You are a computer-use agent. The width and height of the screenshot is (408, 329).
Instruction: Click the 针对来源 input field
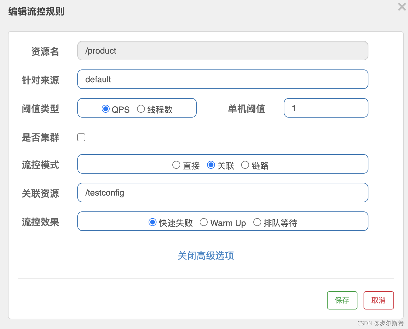223,79
